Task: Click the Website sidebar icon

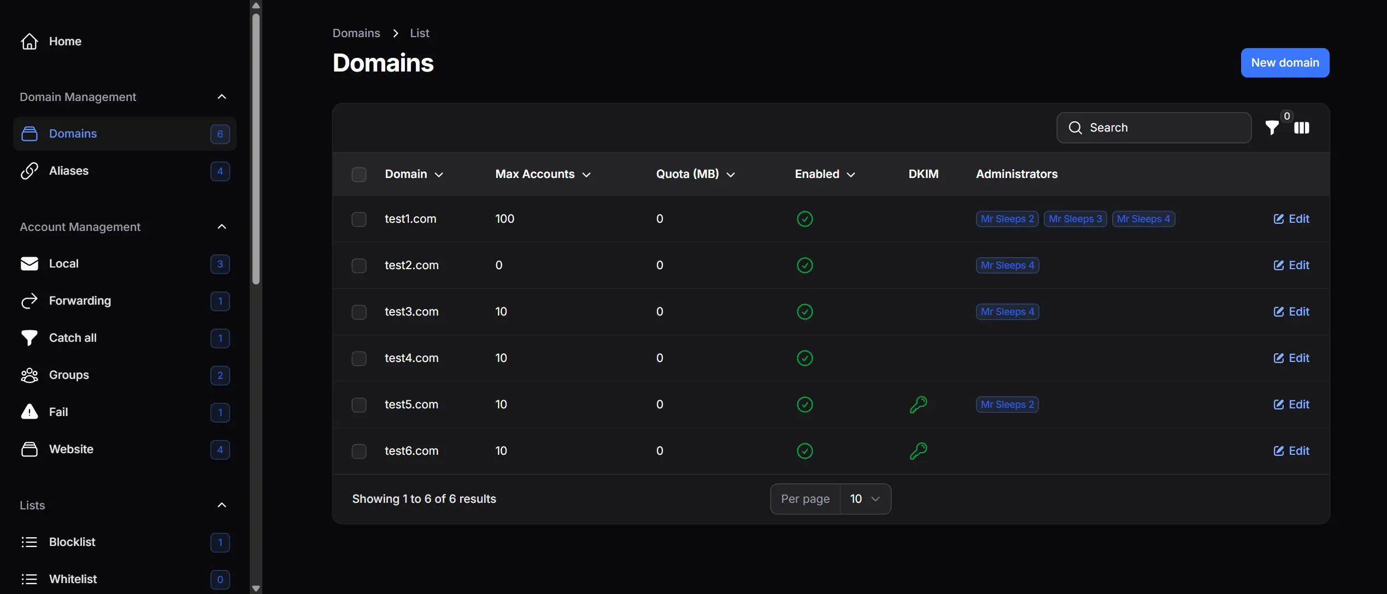Action: coord(30,449)
